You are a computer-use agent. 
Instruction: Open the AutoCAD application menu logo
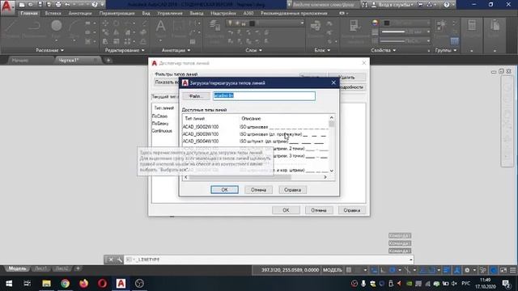click(6, 6)
